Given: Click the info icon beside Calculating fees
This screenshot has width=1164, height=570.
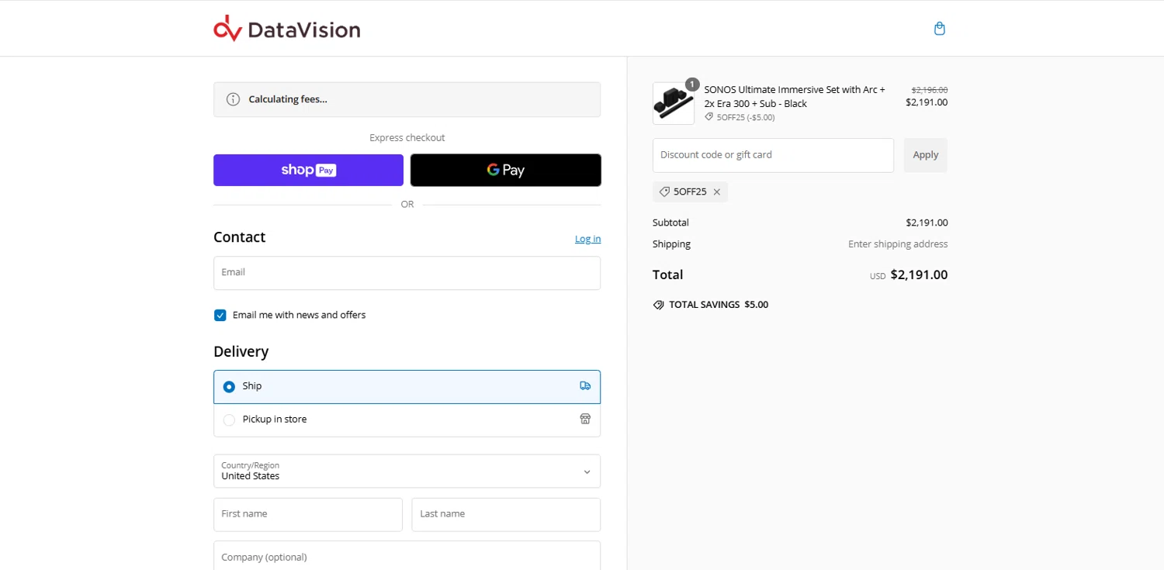Looking at the screenshot, I should click(233, 99).
